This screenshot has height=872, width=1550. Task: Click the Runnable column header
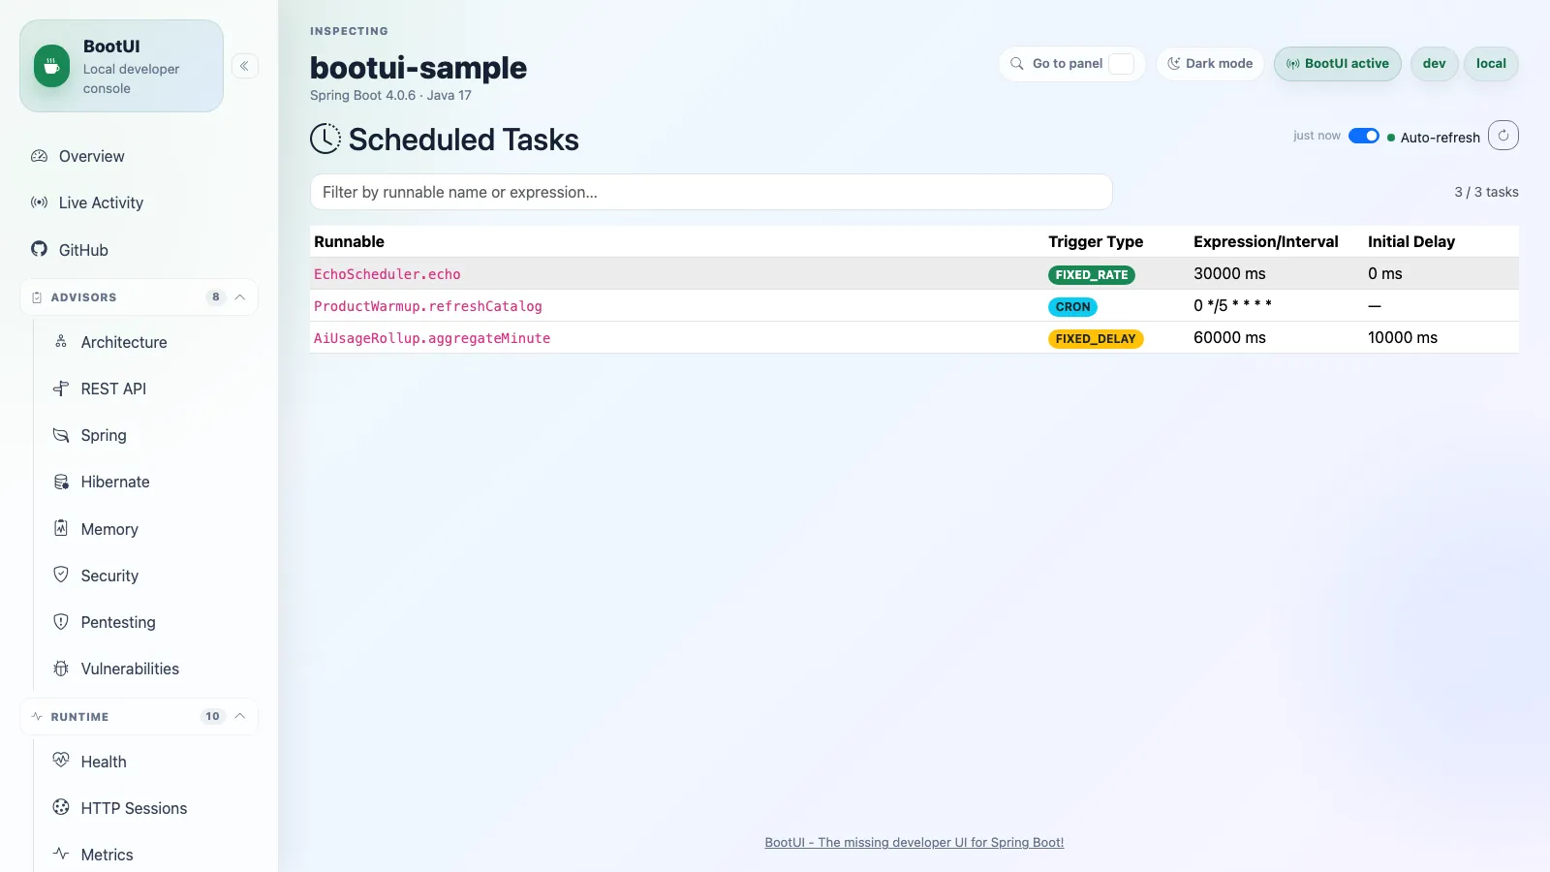coord(349,241)
